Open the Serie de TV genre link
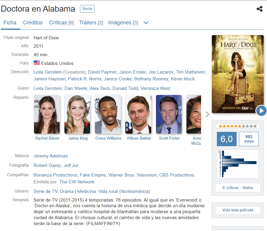 click(x=46, y=191)
